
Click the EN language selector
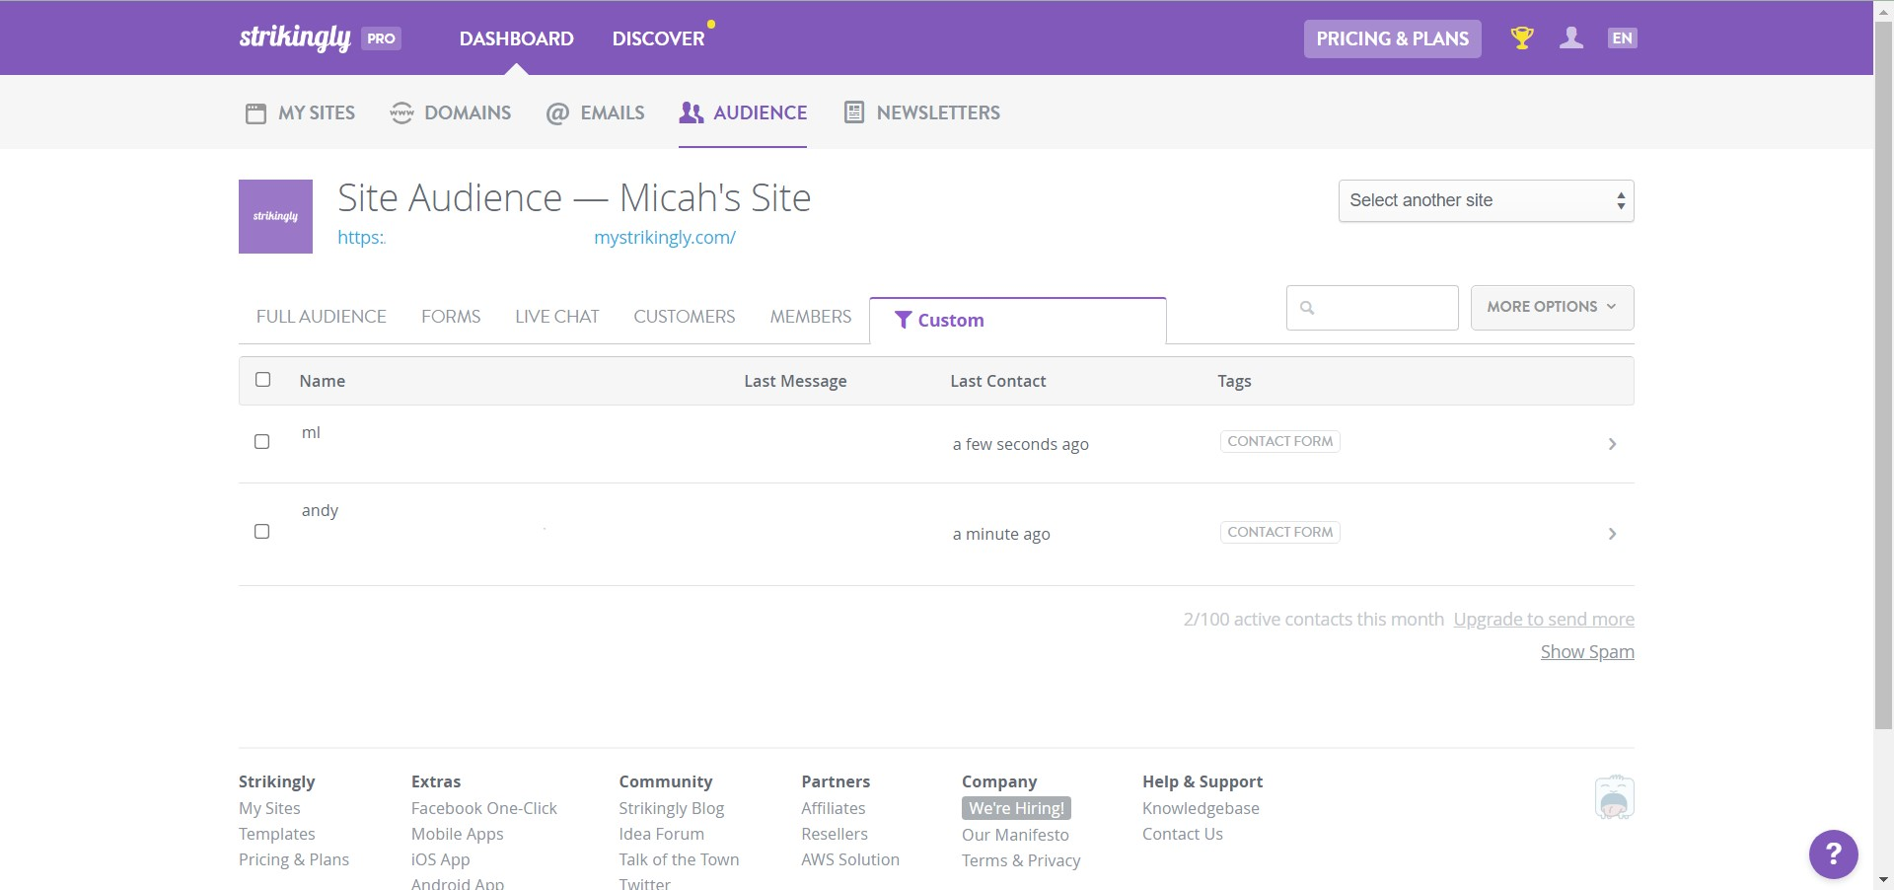point(1622,38)
